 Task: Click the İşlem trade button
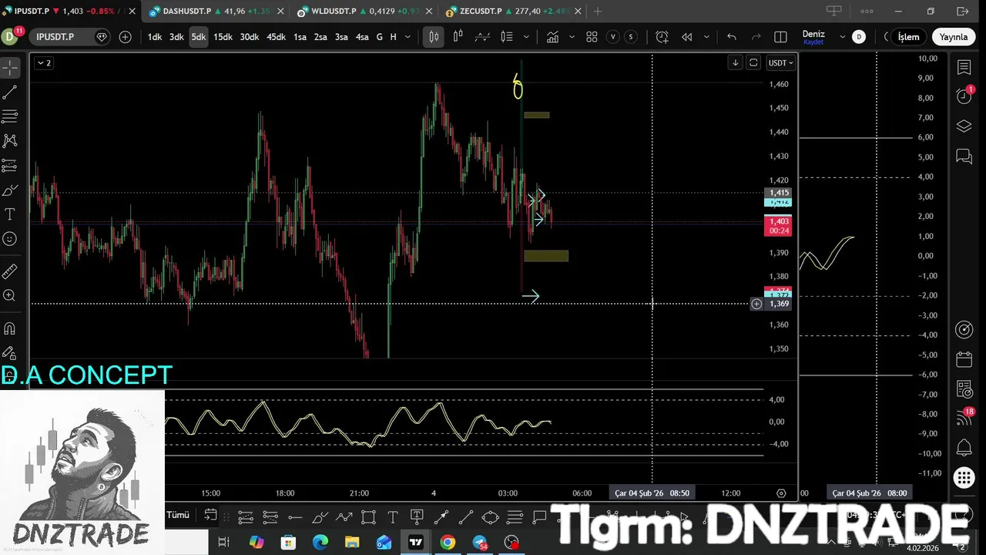coord(908,37)
